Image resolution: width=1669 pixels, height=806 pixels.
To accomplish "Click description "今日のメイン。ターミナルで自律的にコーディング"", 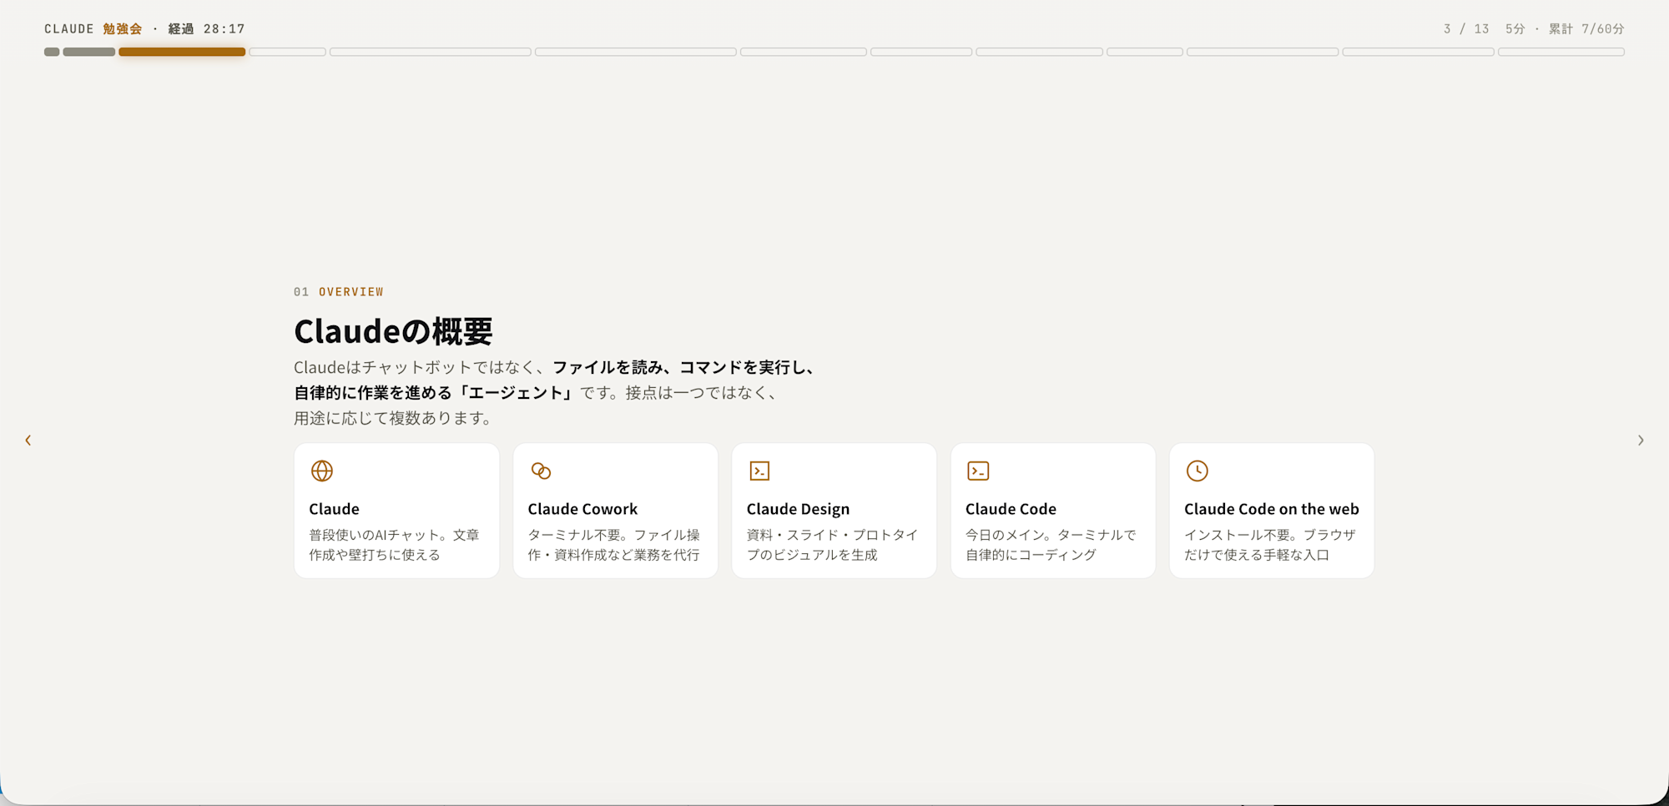I will point(1051,545).
